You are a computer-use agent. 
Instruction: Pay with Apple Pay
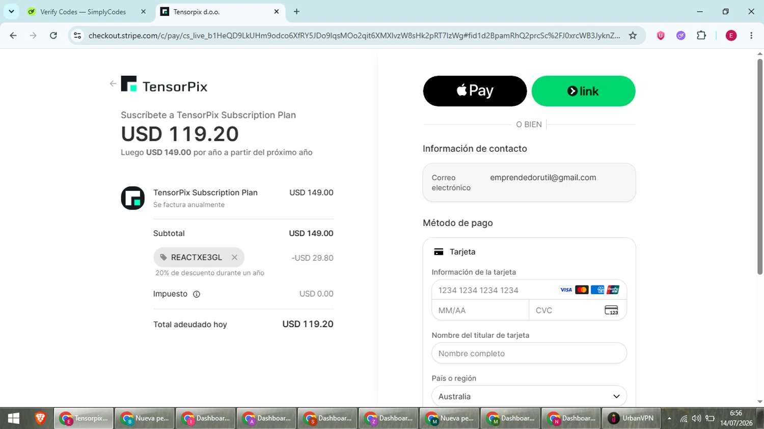(475, 91)
